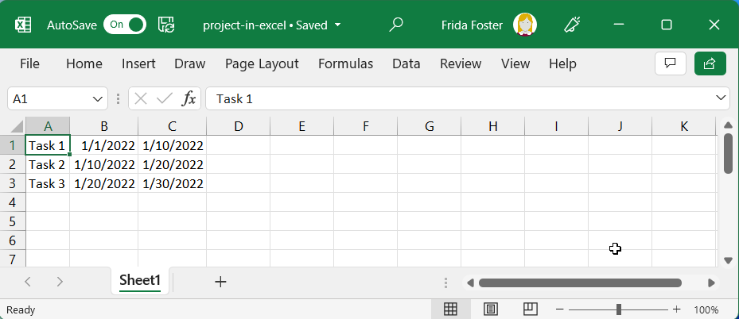739x319 pixels.
Task: Click the pen and sparkles icon
Action: pyautogui.click(x=572, y=25)
